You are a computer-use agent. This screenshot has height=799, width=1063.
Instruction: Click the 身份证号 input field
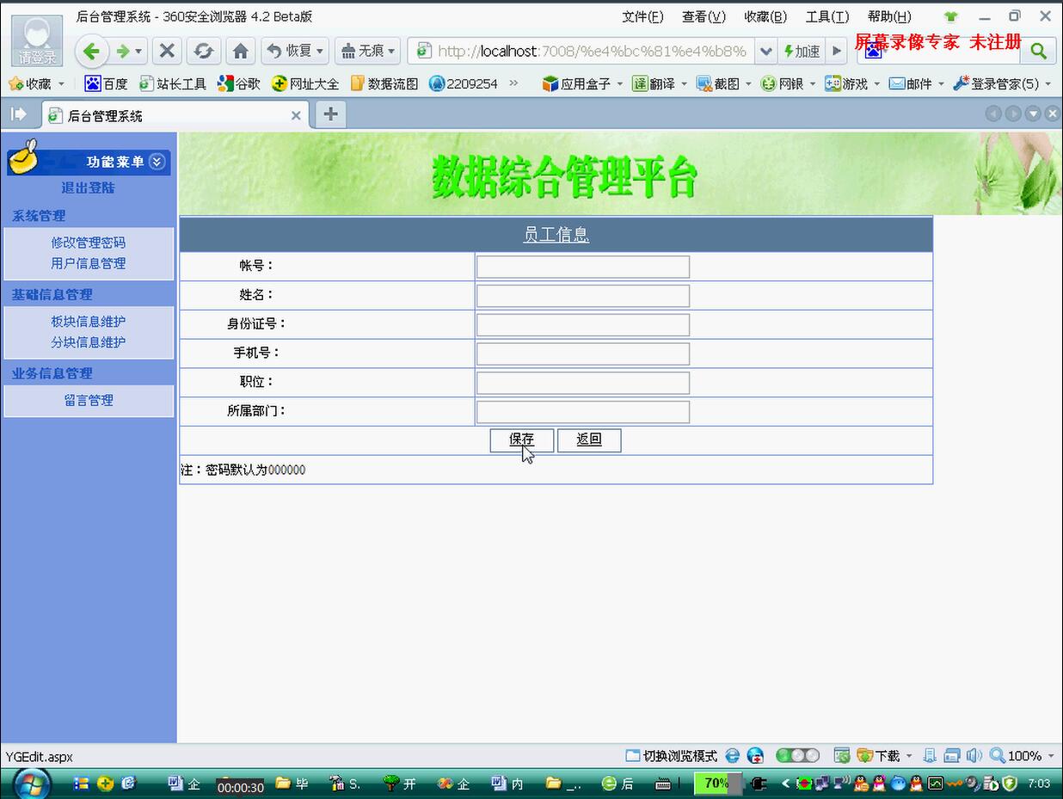pyautogui.click(x=583, y=324)
